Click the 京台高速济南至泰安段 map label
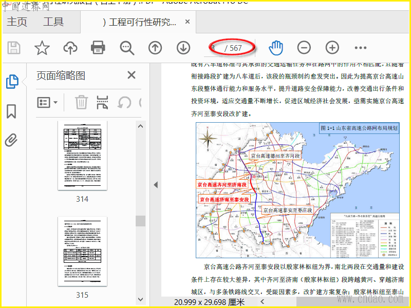411x308 pixels. [x=225, y=199]
